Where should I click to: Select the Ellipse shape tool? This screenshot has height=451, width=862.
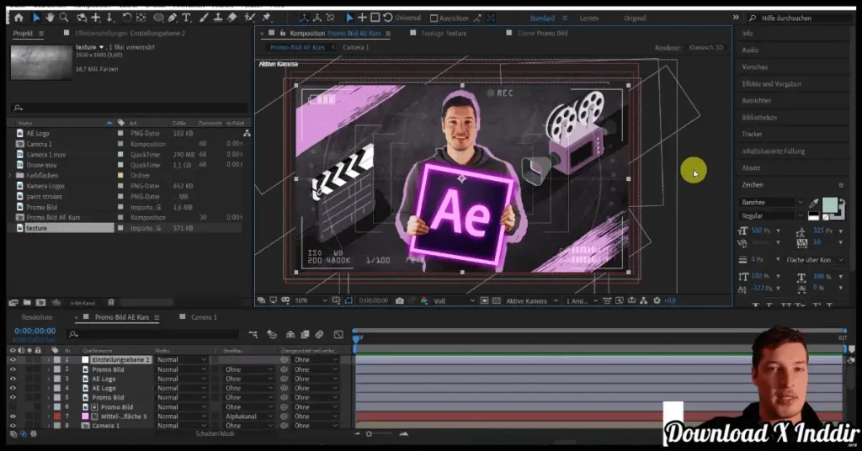tap(158, 18)
